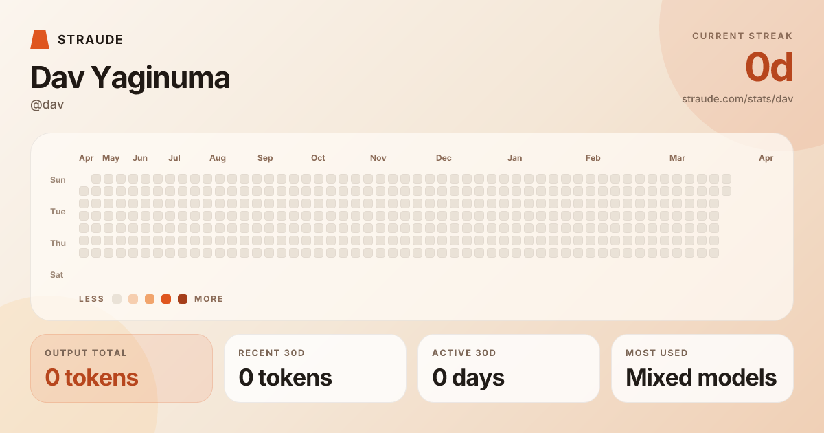
Task: Click the Straude orange logo icon
Action: [40, 40]
